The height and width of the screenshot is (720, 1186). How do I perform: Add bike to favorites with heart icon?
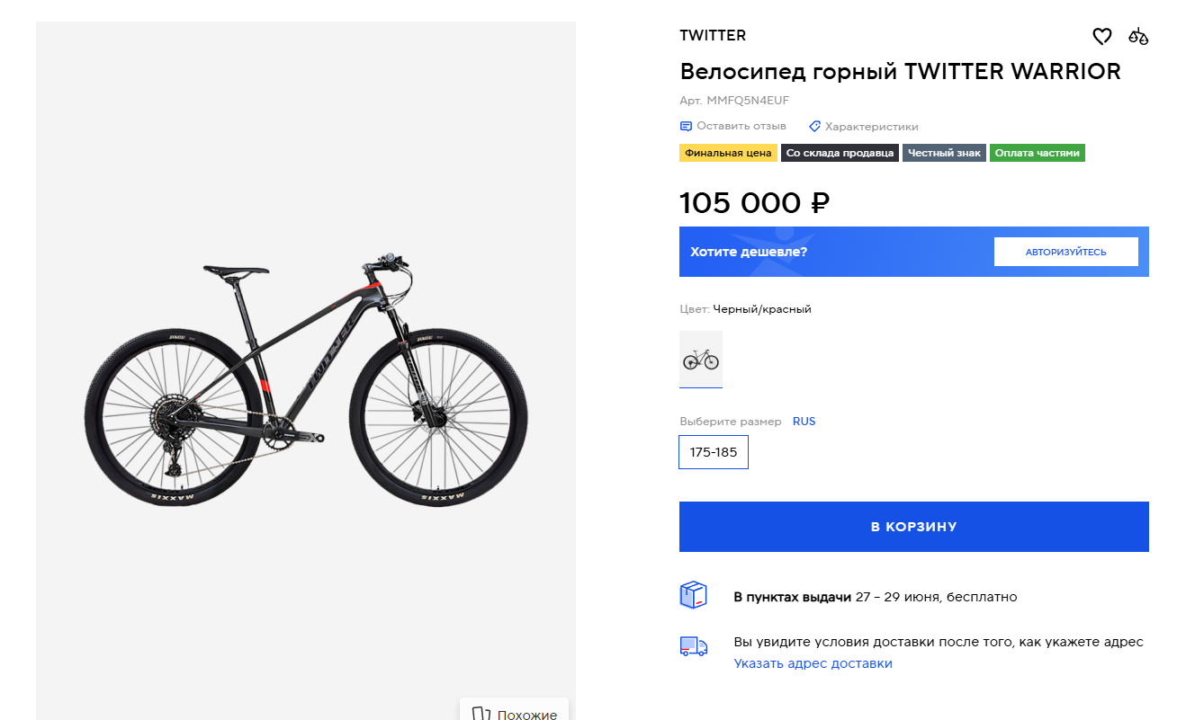(1102, 37)
